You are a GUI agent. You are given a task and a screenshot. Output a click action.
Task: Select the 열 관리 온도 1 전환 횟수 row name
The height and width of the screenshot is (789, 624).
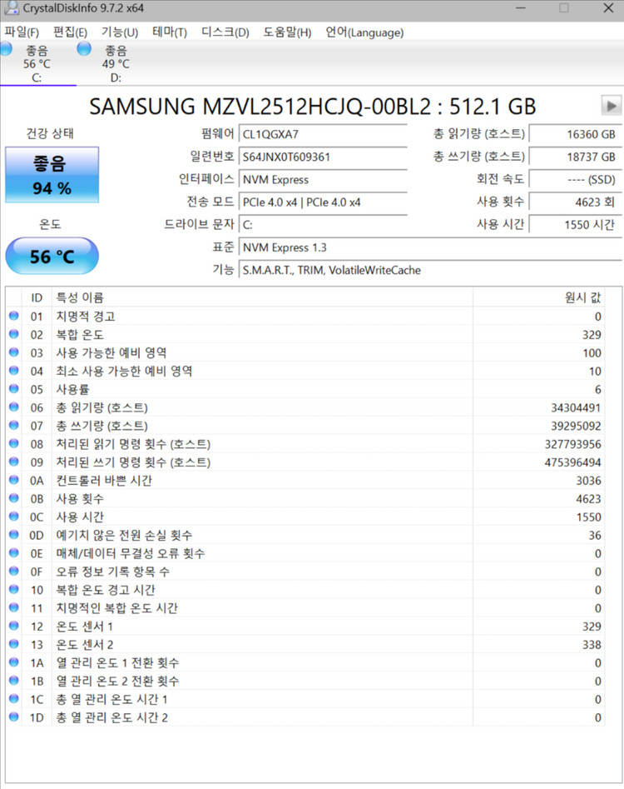pos(117,662)
